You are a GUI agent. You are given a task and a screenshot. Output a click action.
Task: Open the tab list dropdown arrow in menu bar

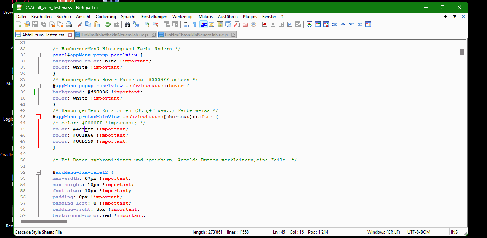454,17
